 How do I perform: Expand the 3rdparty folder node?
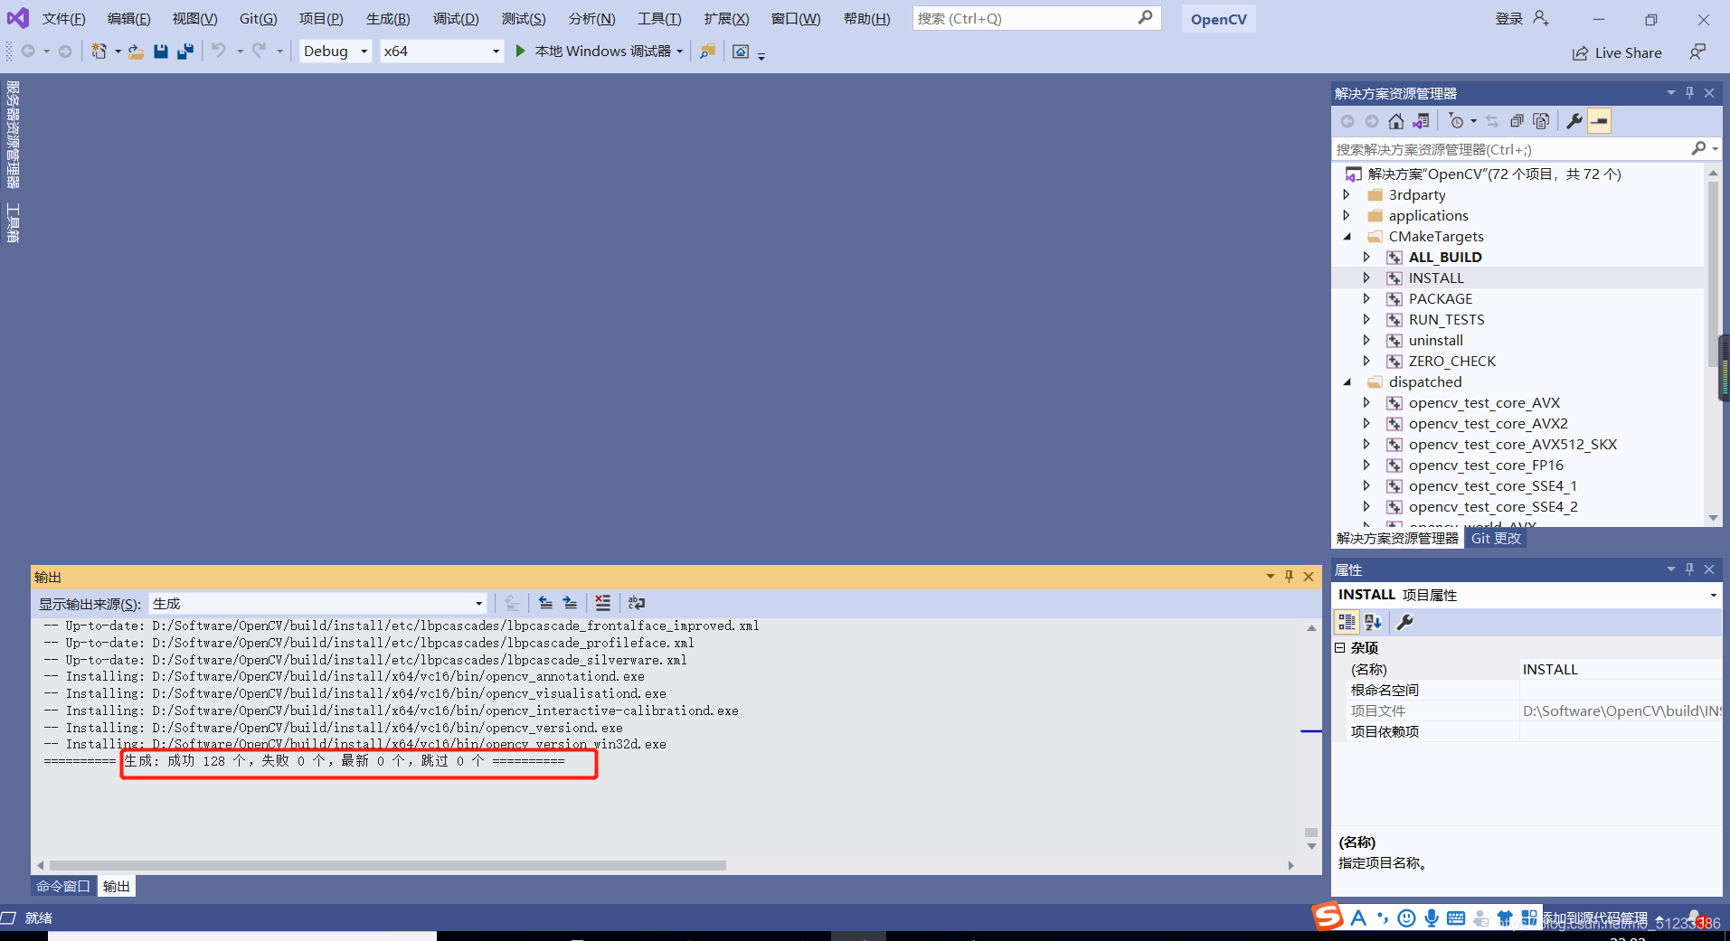click(x=1347, y=194)
